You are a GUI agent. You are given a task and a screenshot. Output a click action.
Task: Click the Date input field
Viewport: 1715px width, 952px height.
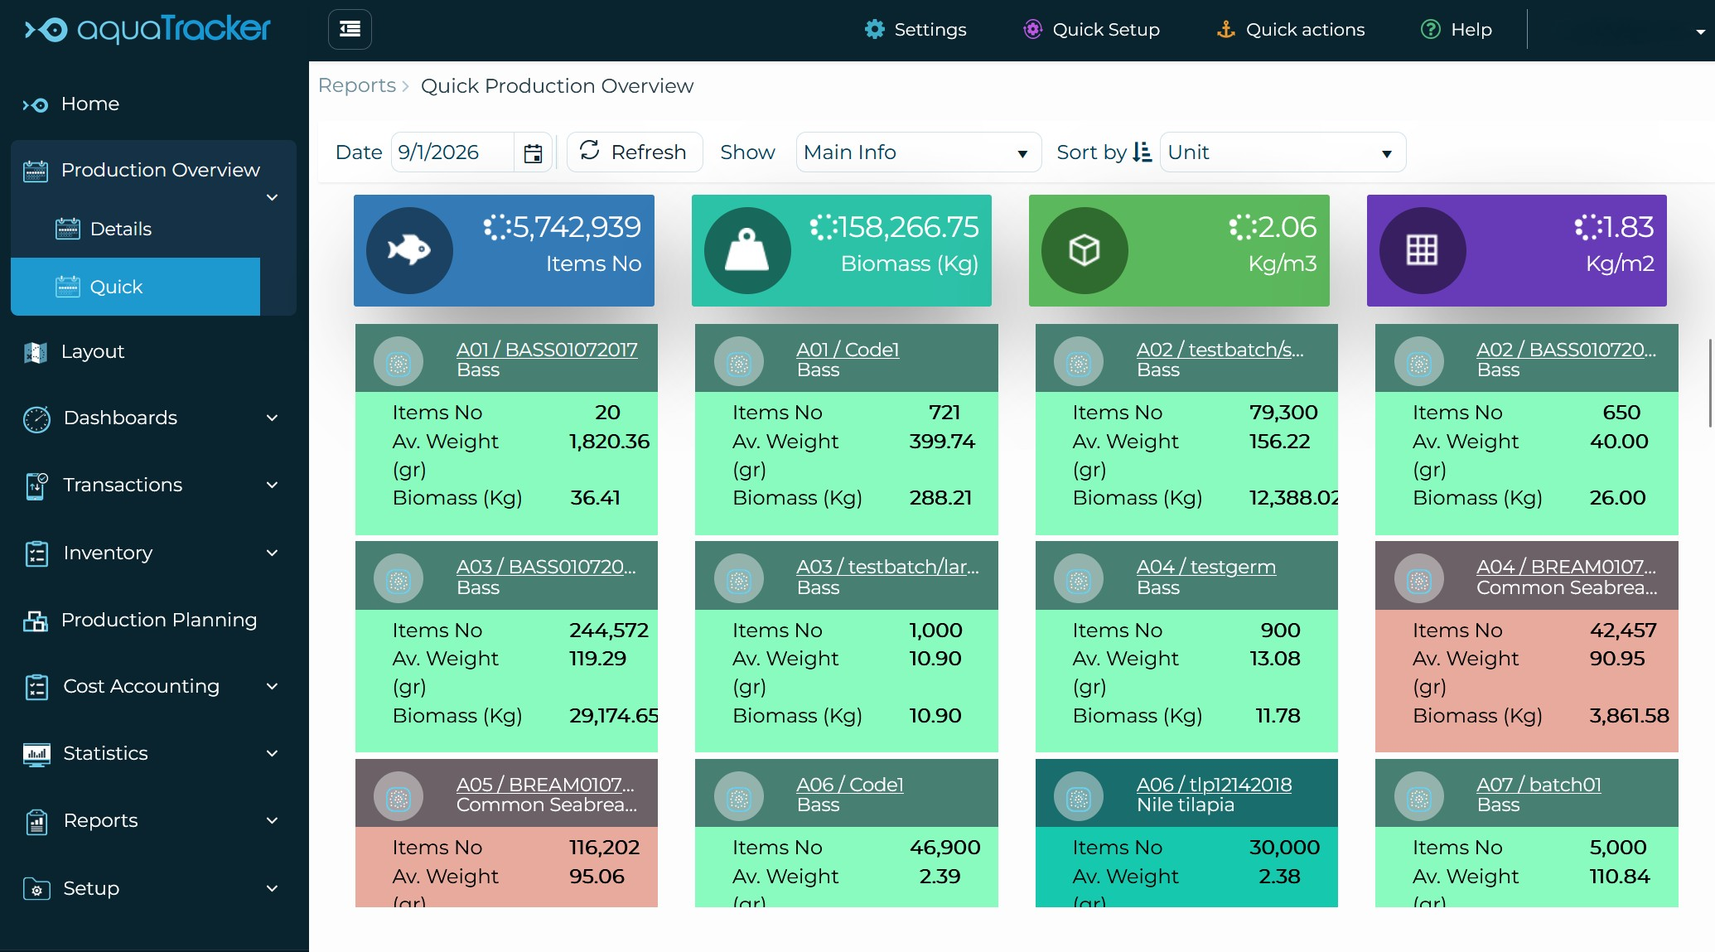click(452, 152)
